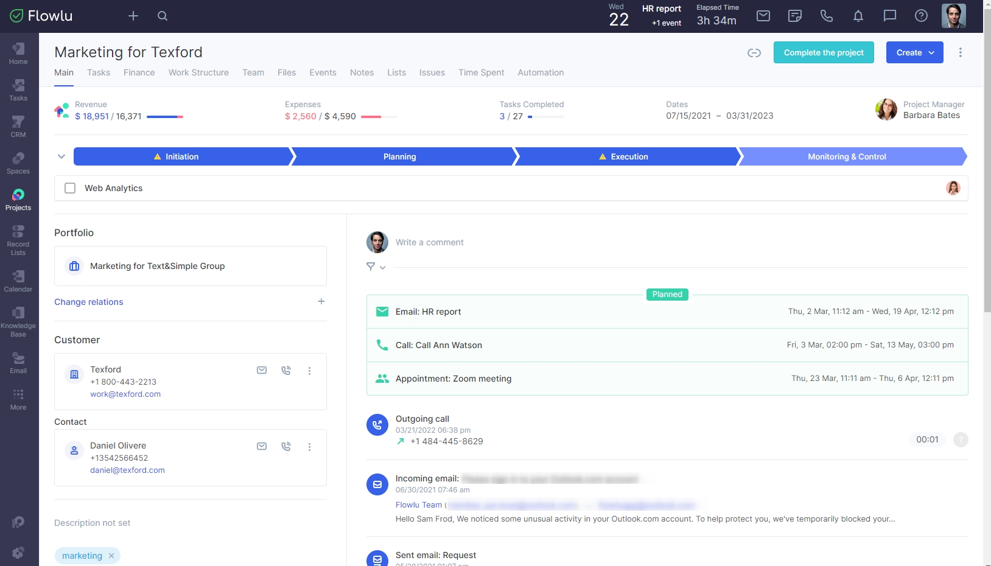Click the Revenue progress bar

pyautogui.click(x=165, y=116)
